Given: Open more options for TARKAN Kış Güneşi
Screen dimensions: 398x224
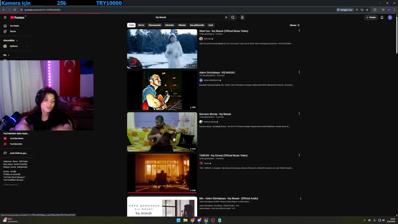Looking at the screenshot, I should click(x=299, y=155).
